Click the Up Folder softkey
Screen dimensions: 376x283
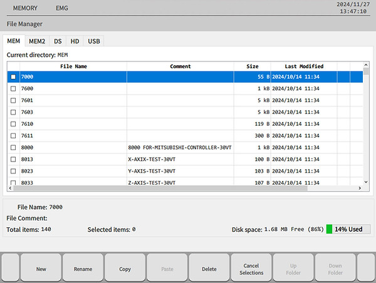pyautogui.click(x=293, y=269)
